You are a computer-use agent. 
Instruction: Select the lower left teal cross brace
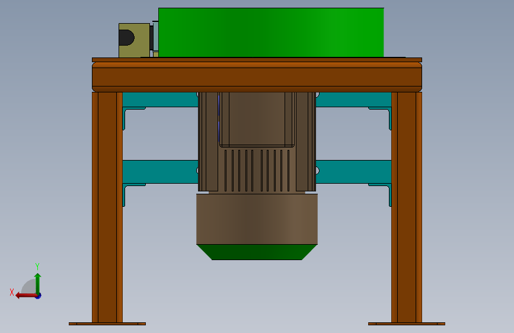click(x=160, y=172)
